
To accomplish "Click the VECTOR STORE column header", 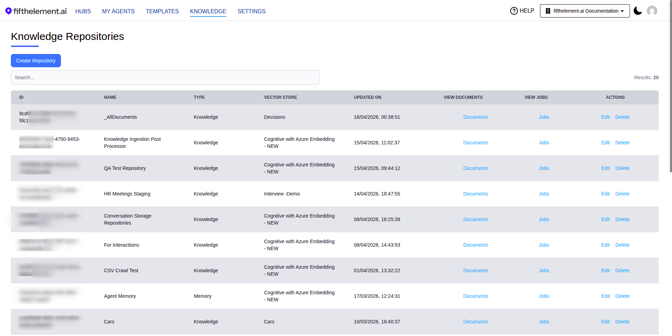I will (280, 97).
